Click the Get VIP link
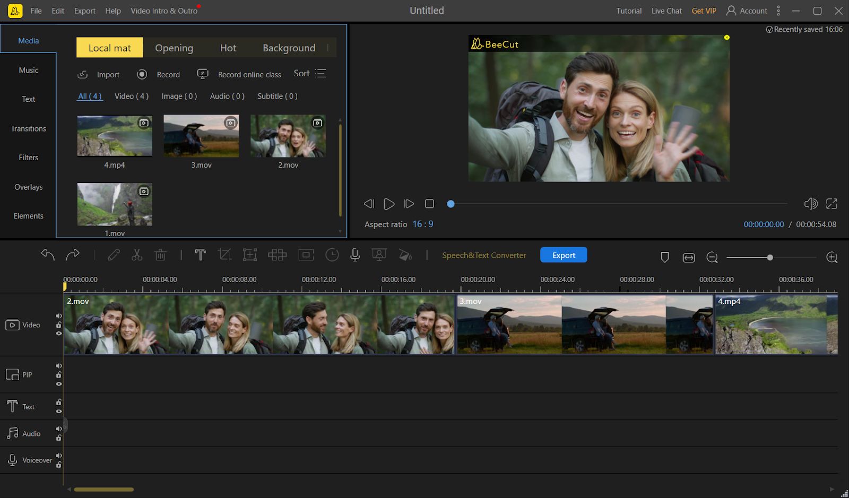Image resolution: width=849 pixels, height=498 pixels. pos(704,11)
